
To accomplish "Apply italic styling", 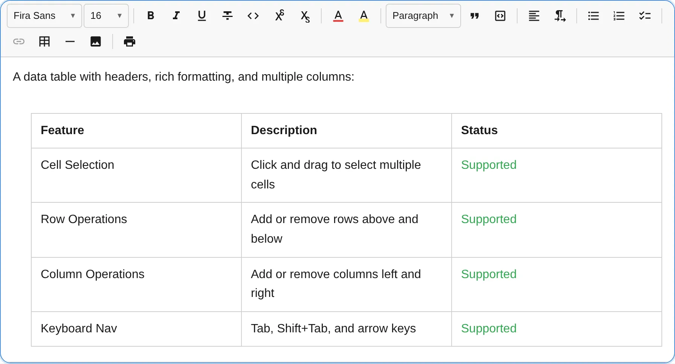I will 176,16.
